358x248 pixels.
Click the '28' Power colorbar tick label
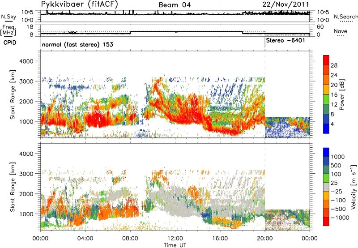pyautogui.click(x=334, y=65)
